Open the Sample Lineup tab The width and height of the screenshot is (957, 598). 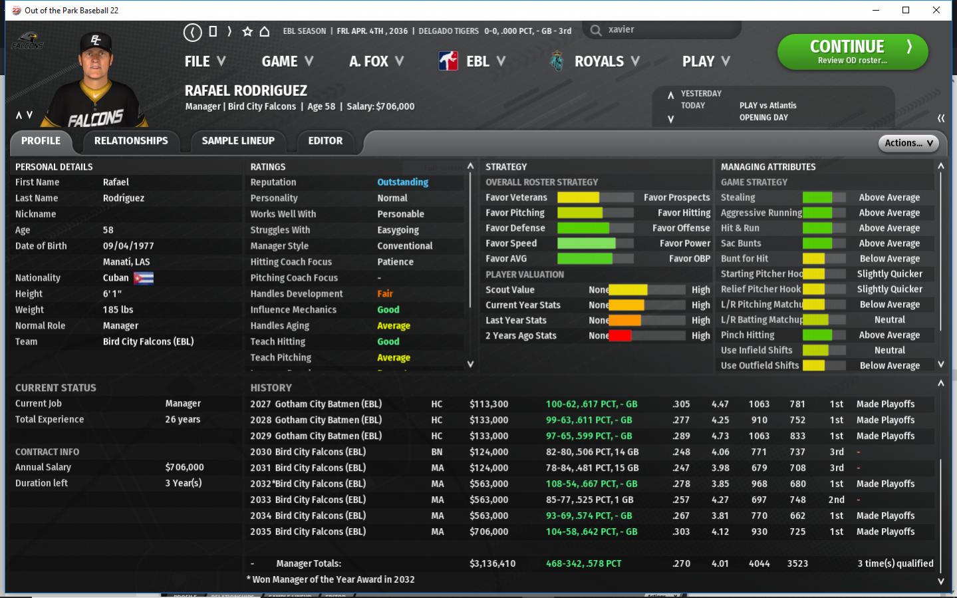point(238,141)
